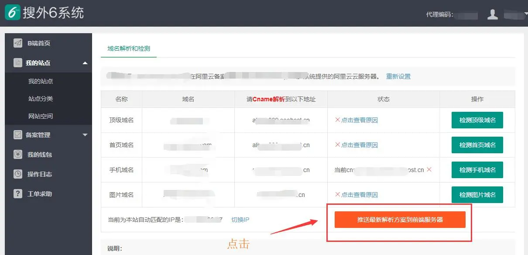Viewport: 528px width, 255px height.
Task: Click the 代理编码 label
Action: [439, 15]
